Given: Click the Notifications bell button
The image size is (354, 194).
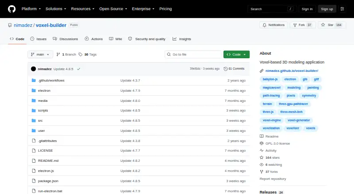Looking at the screenshot, I should pos(273,25).
